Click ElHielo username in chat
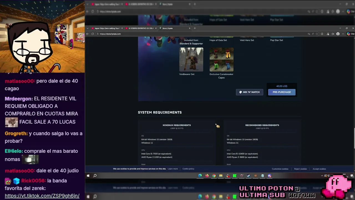 [x=14, y=151]
